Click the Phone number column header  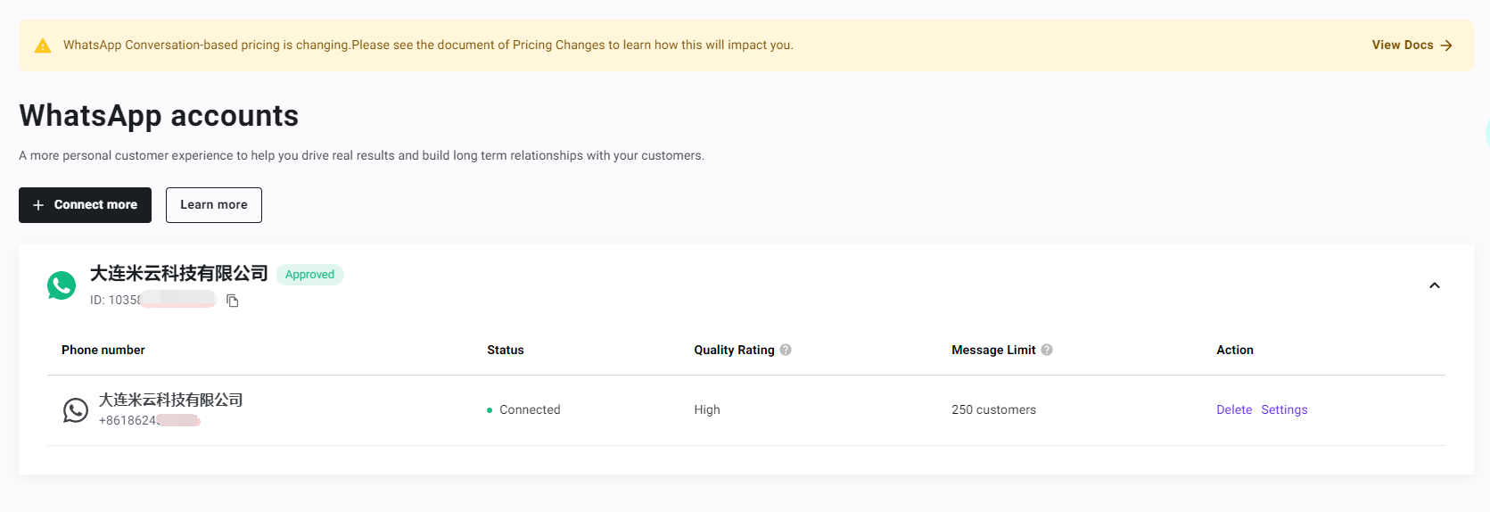(103, 351)
